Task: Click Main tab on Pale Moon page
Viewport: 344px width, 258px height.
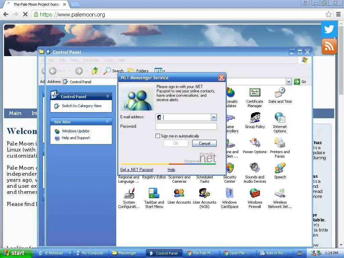Action: pyautogui.click(x=15, y=113)
